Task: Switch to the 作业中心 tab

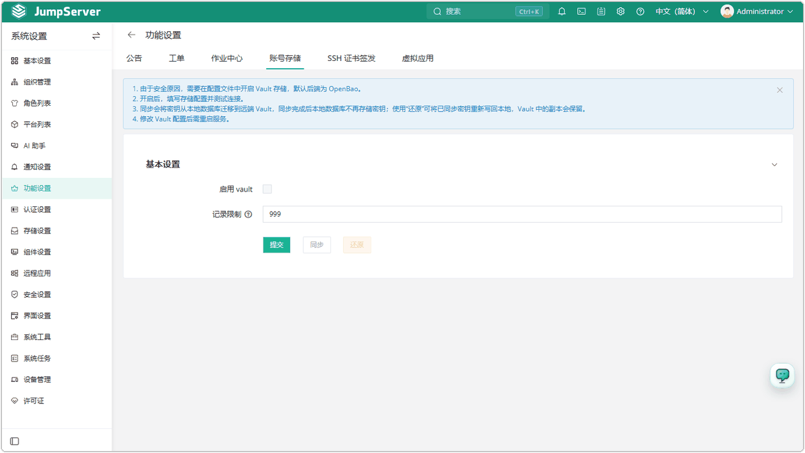Action: point(227,58)
